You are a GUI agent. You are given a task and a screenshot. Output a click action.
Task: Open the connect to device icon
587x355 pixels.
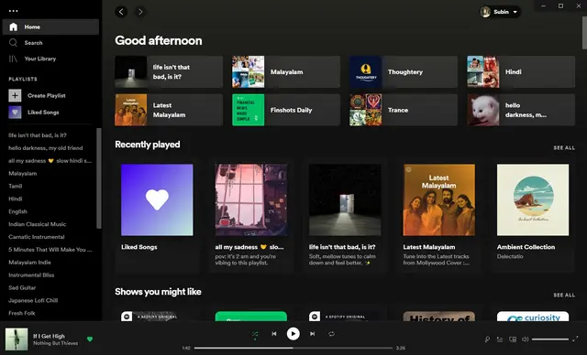513,339
